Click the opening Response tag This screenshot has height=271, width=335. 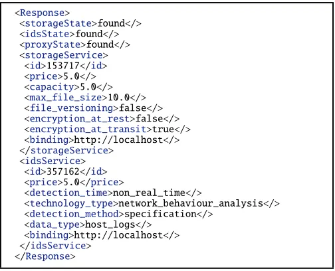43,13
